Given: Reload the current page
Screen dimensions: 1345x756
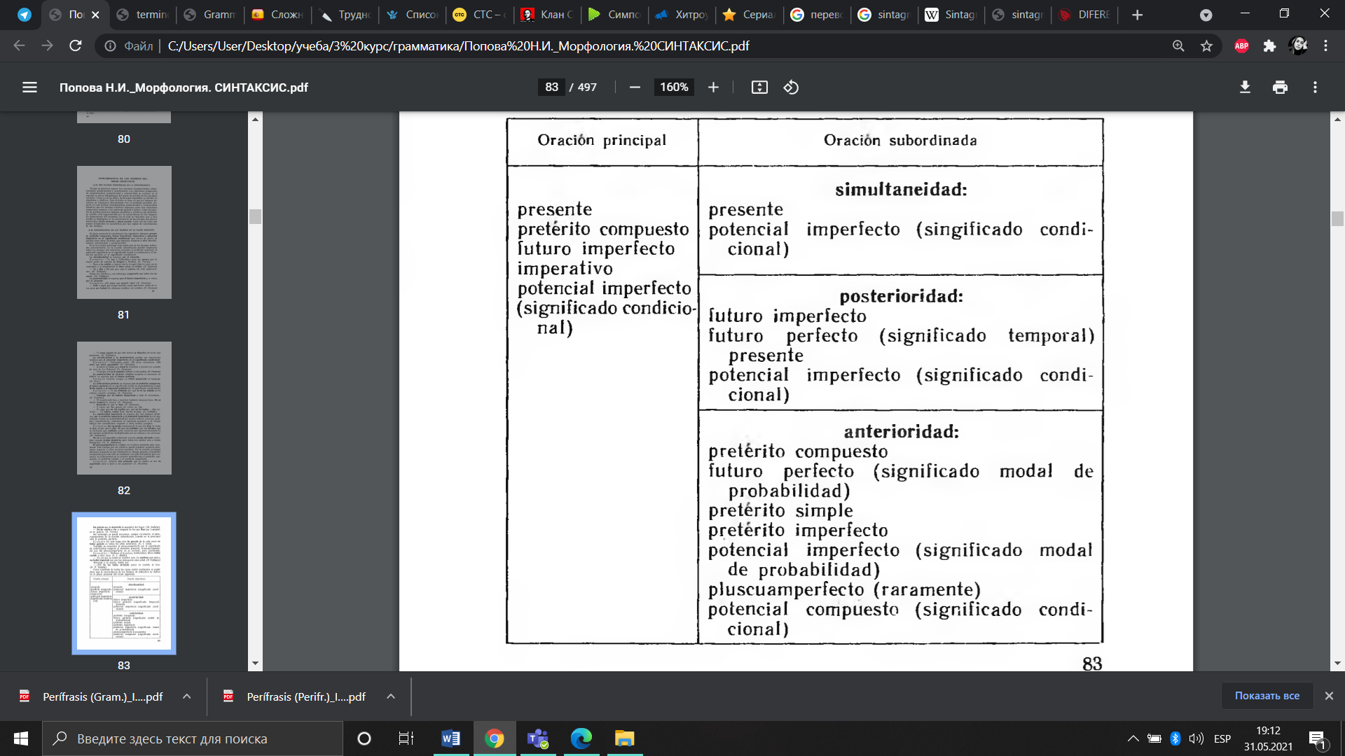Looking at the screenshot, I should [75, 46].
